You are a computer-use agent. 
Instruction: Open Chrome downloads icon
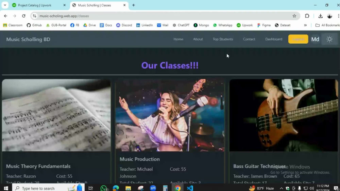320,16
